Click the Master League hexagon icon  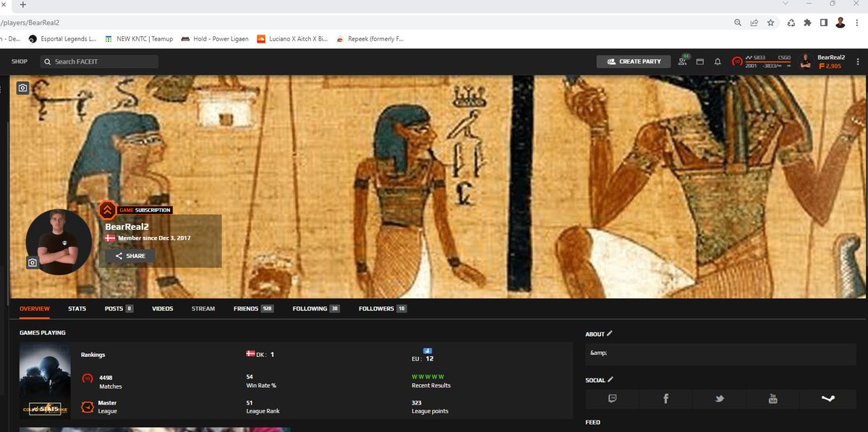point(87,407)
